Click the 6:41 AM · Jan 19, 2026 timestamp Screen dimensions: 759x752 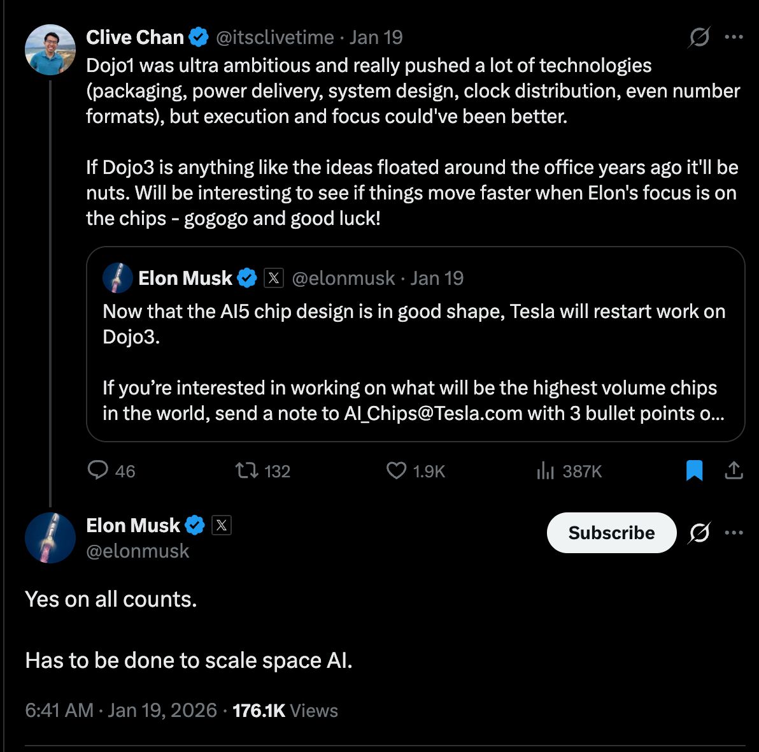(x=121, y=711)
